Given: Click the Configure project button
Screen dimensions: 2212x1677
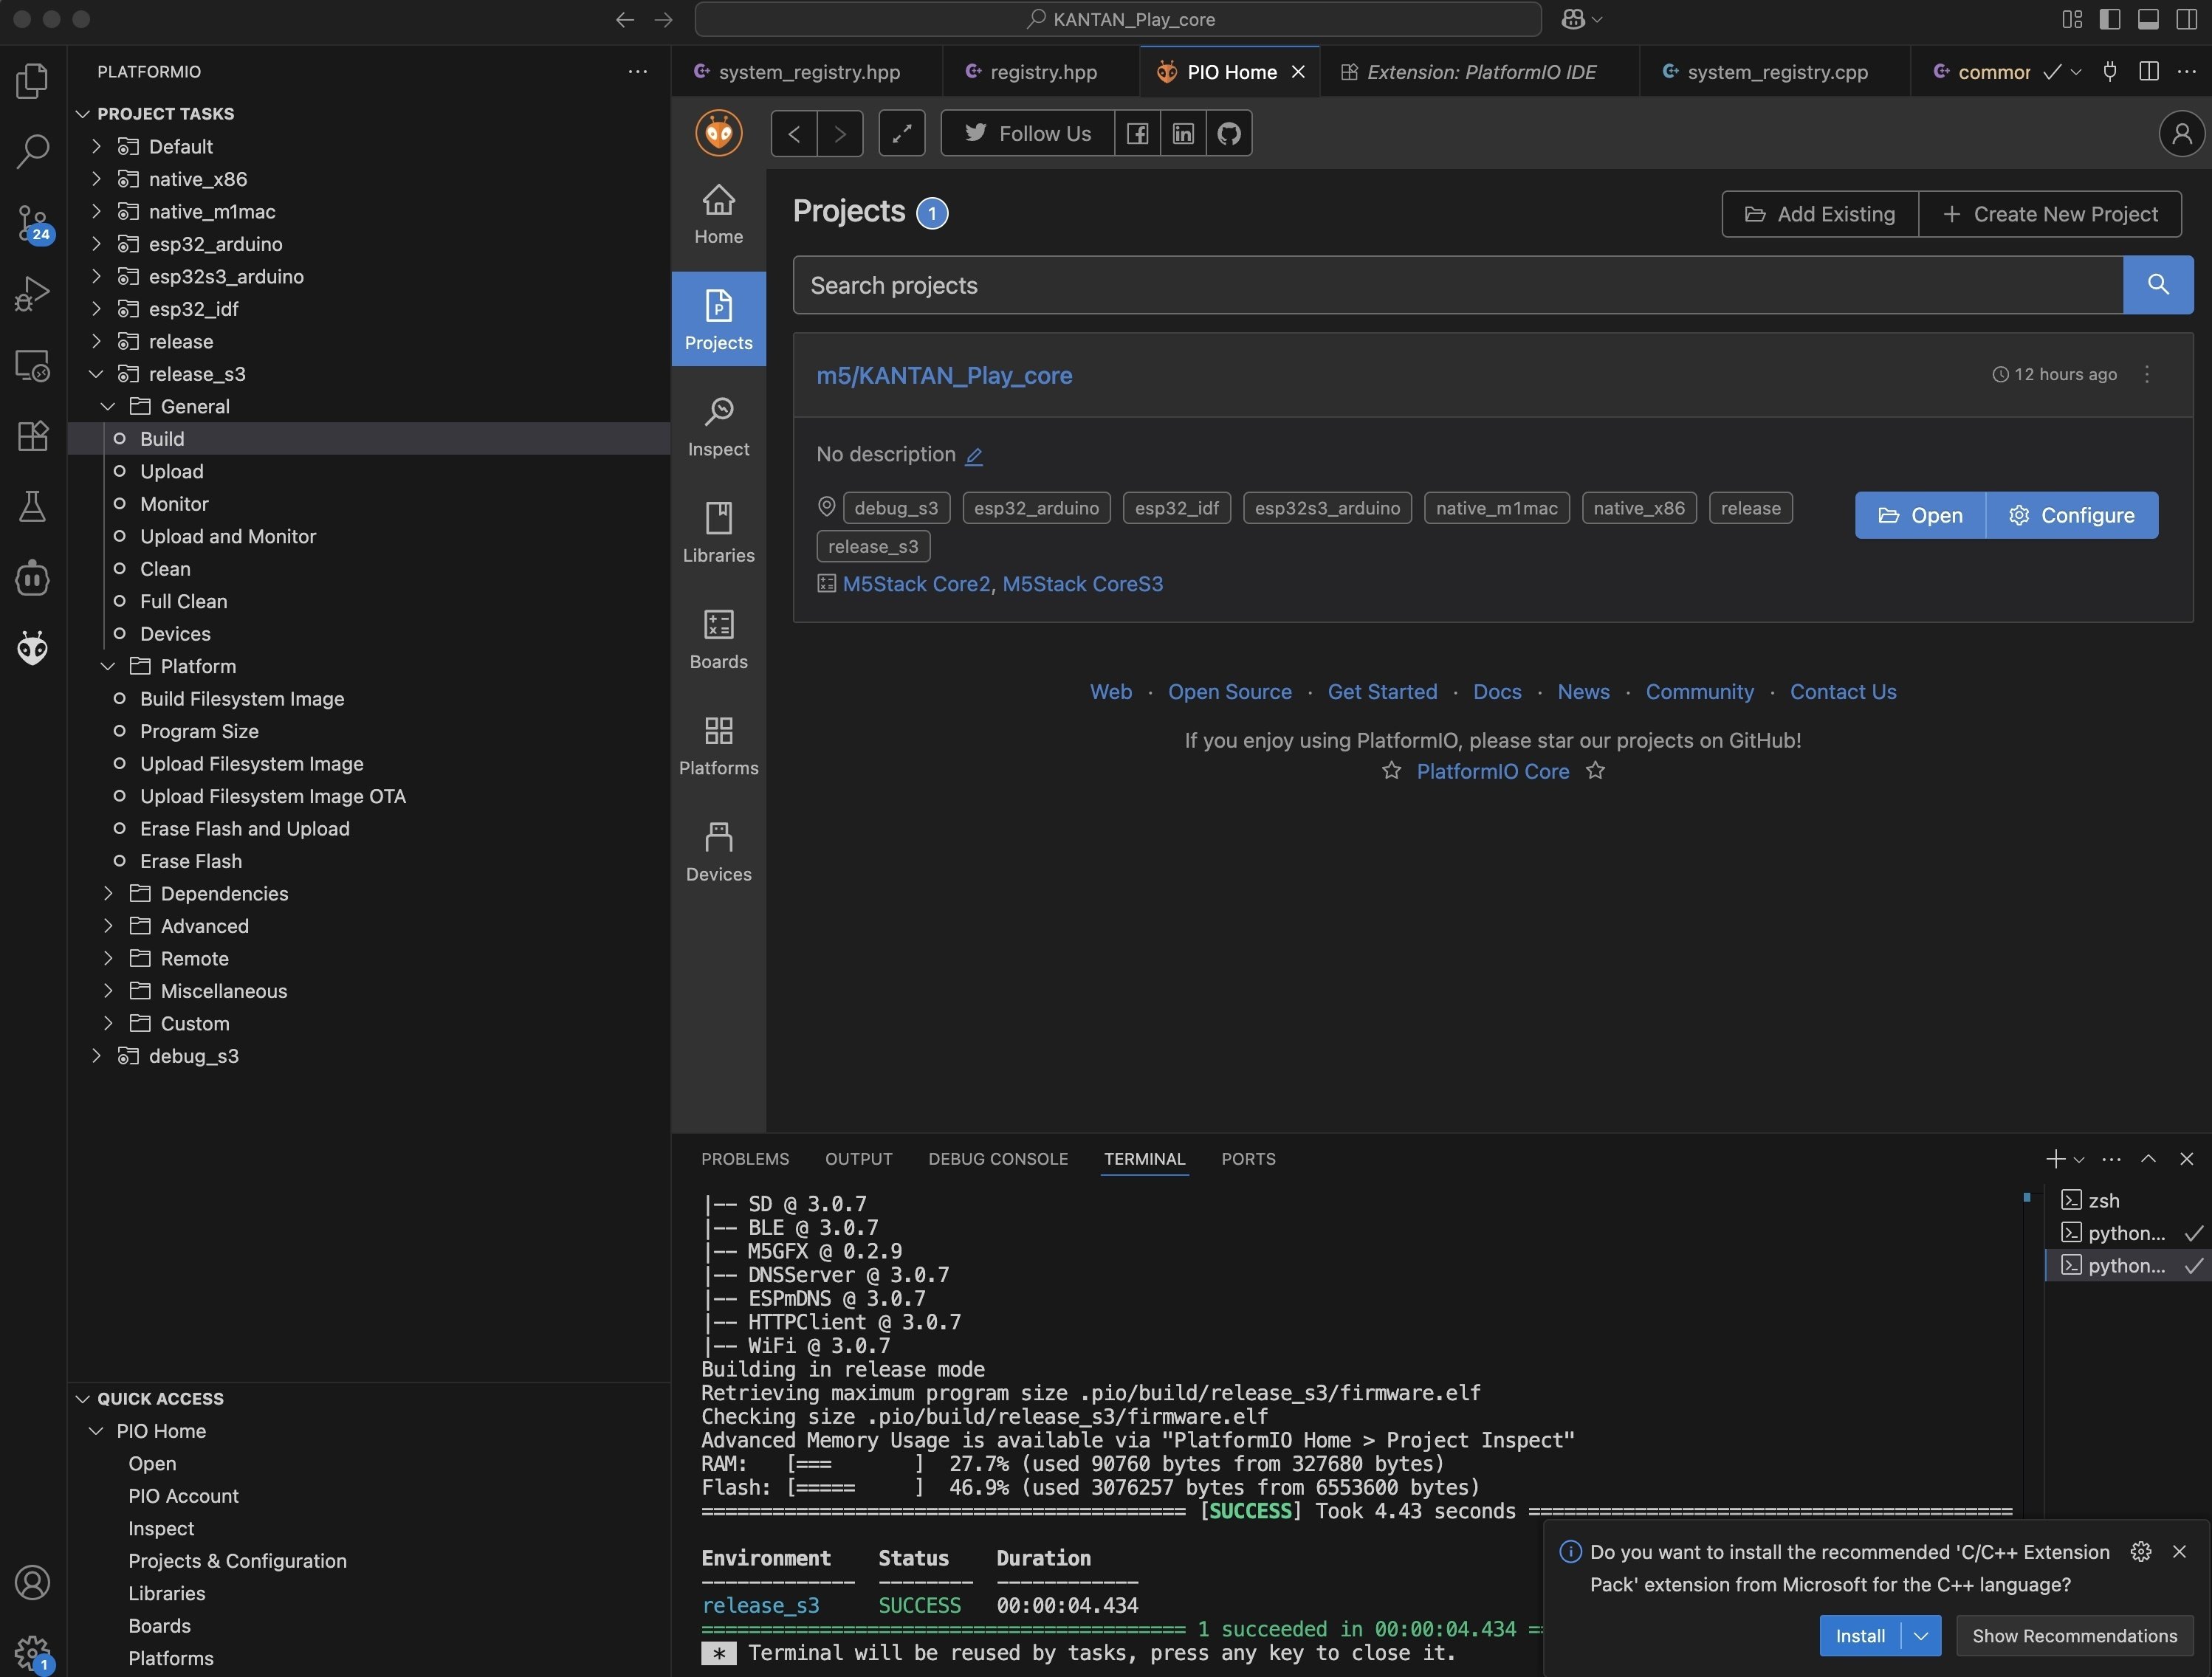Looking at the screenshot, I should (x=2071, y=515).
